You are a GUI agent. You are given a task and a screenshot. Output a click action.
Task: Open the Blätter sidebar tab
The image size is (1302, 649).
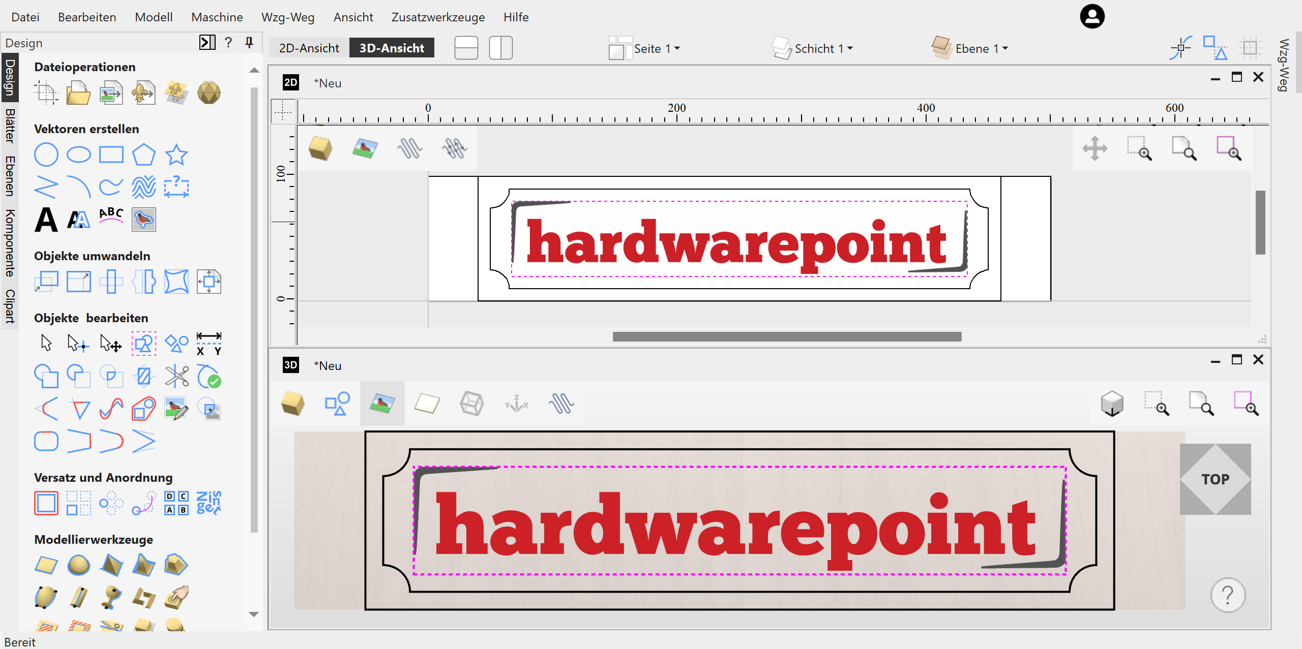click(x=10, y=126)
